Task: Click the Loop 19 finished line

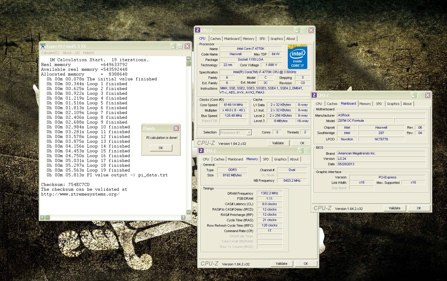Action: 88,170
